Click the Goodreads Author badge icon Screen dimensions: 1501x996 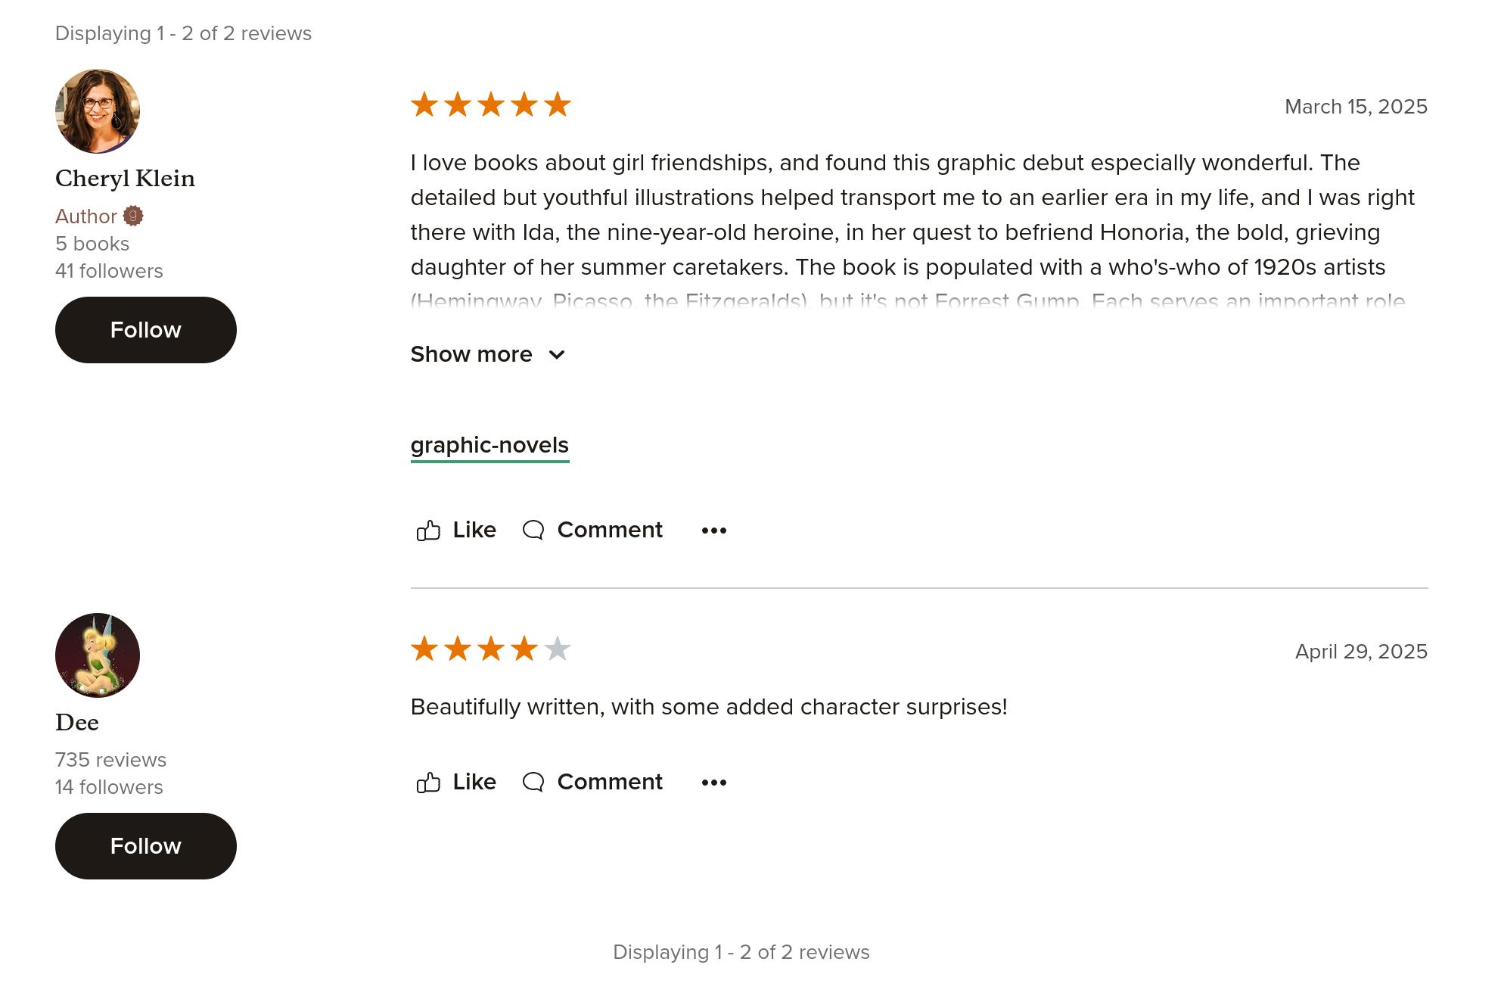click(x=133, y=216)
